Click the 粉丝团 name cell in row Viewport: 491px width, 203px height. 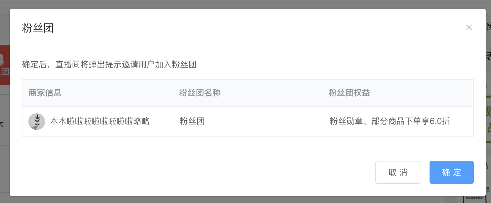click(x=192, y=121)
